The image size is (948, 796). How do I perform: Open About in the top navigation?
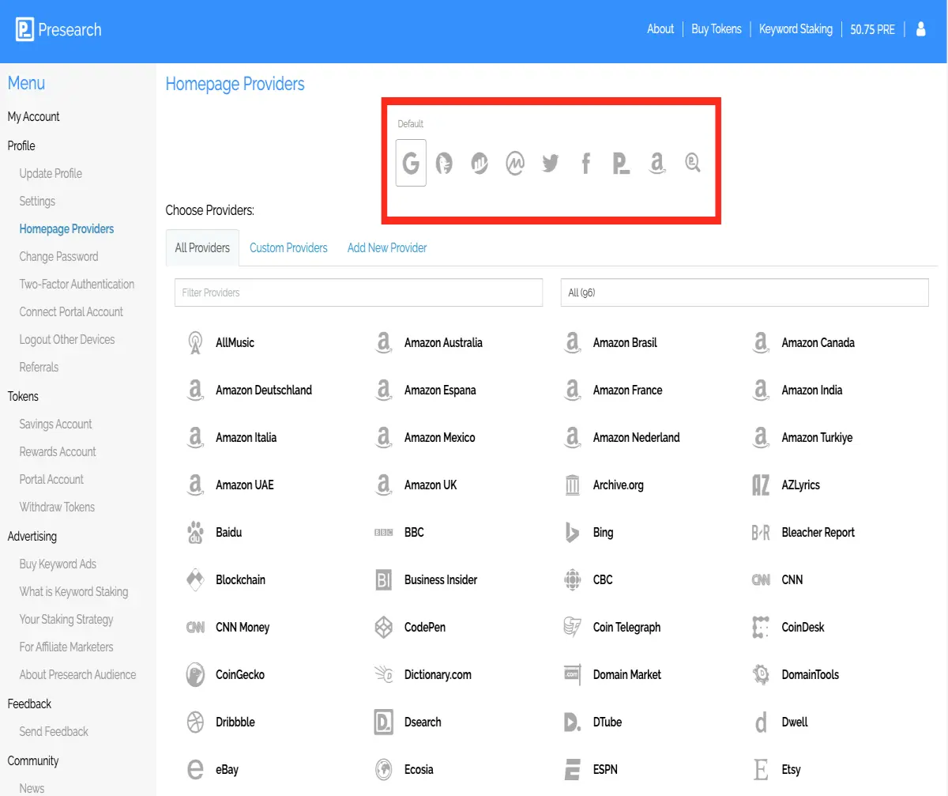660,29
